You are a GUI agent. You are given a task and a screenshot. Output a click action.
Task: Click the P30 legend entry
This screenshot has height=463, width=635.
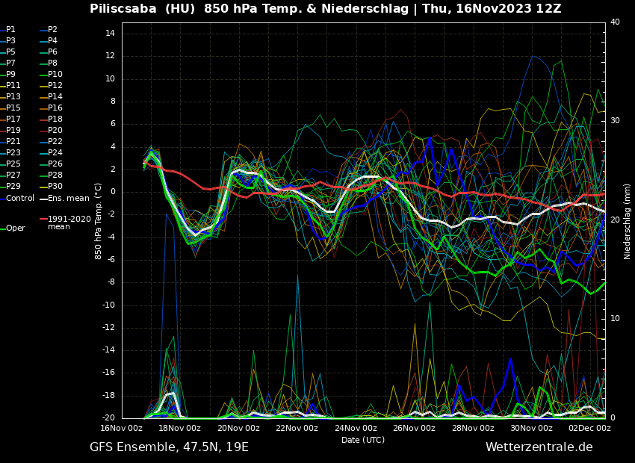55,187
